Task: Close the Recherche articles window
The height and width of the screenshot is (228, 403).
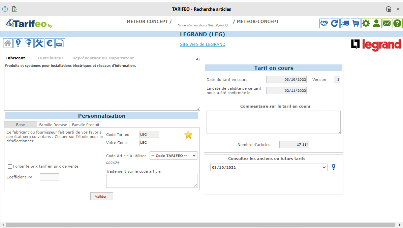Action: 398,9
